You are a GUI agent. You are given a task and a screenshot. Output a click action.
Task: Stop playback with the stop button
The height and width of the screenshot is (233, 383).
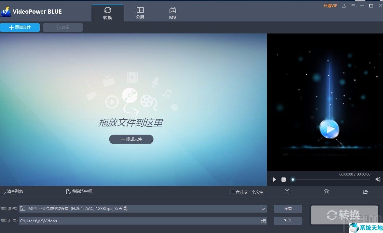[283, 179]
